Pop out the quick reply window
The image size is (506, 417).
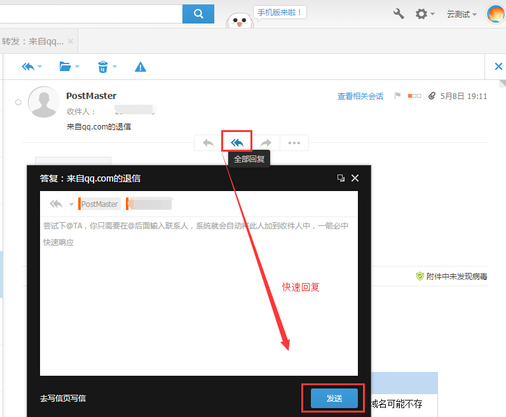[341, 178]
